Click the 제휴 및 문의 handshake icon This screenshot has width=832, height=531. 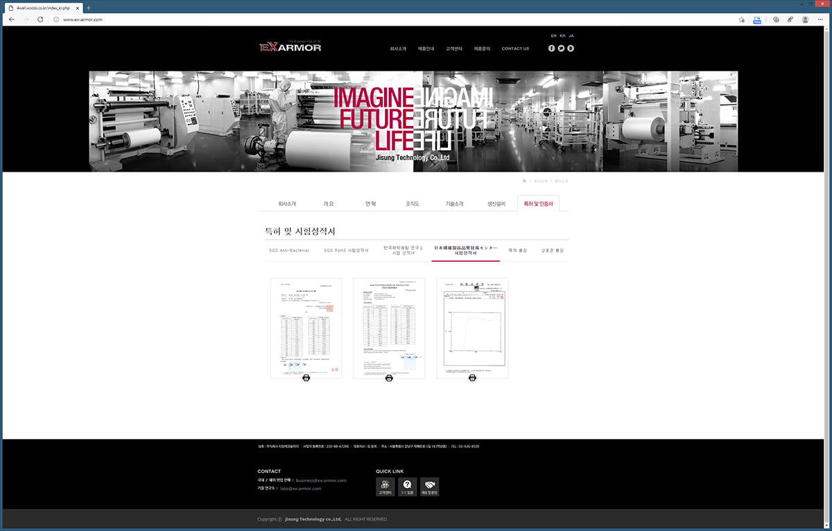point(429,487)
